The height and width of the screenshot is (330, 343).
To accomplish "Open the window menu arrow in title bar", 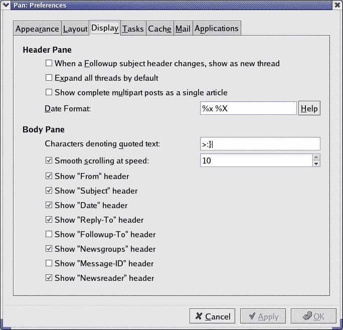I will pyautogui.click(x=6, y=5).
